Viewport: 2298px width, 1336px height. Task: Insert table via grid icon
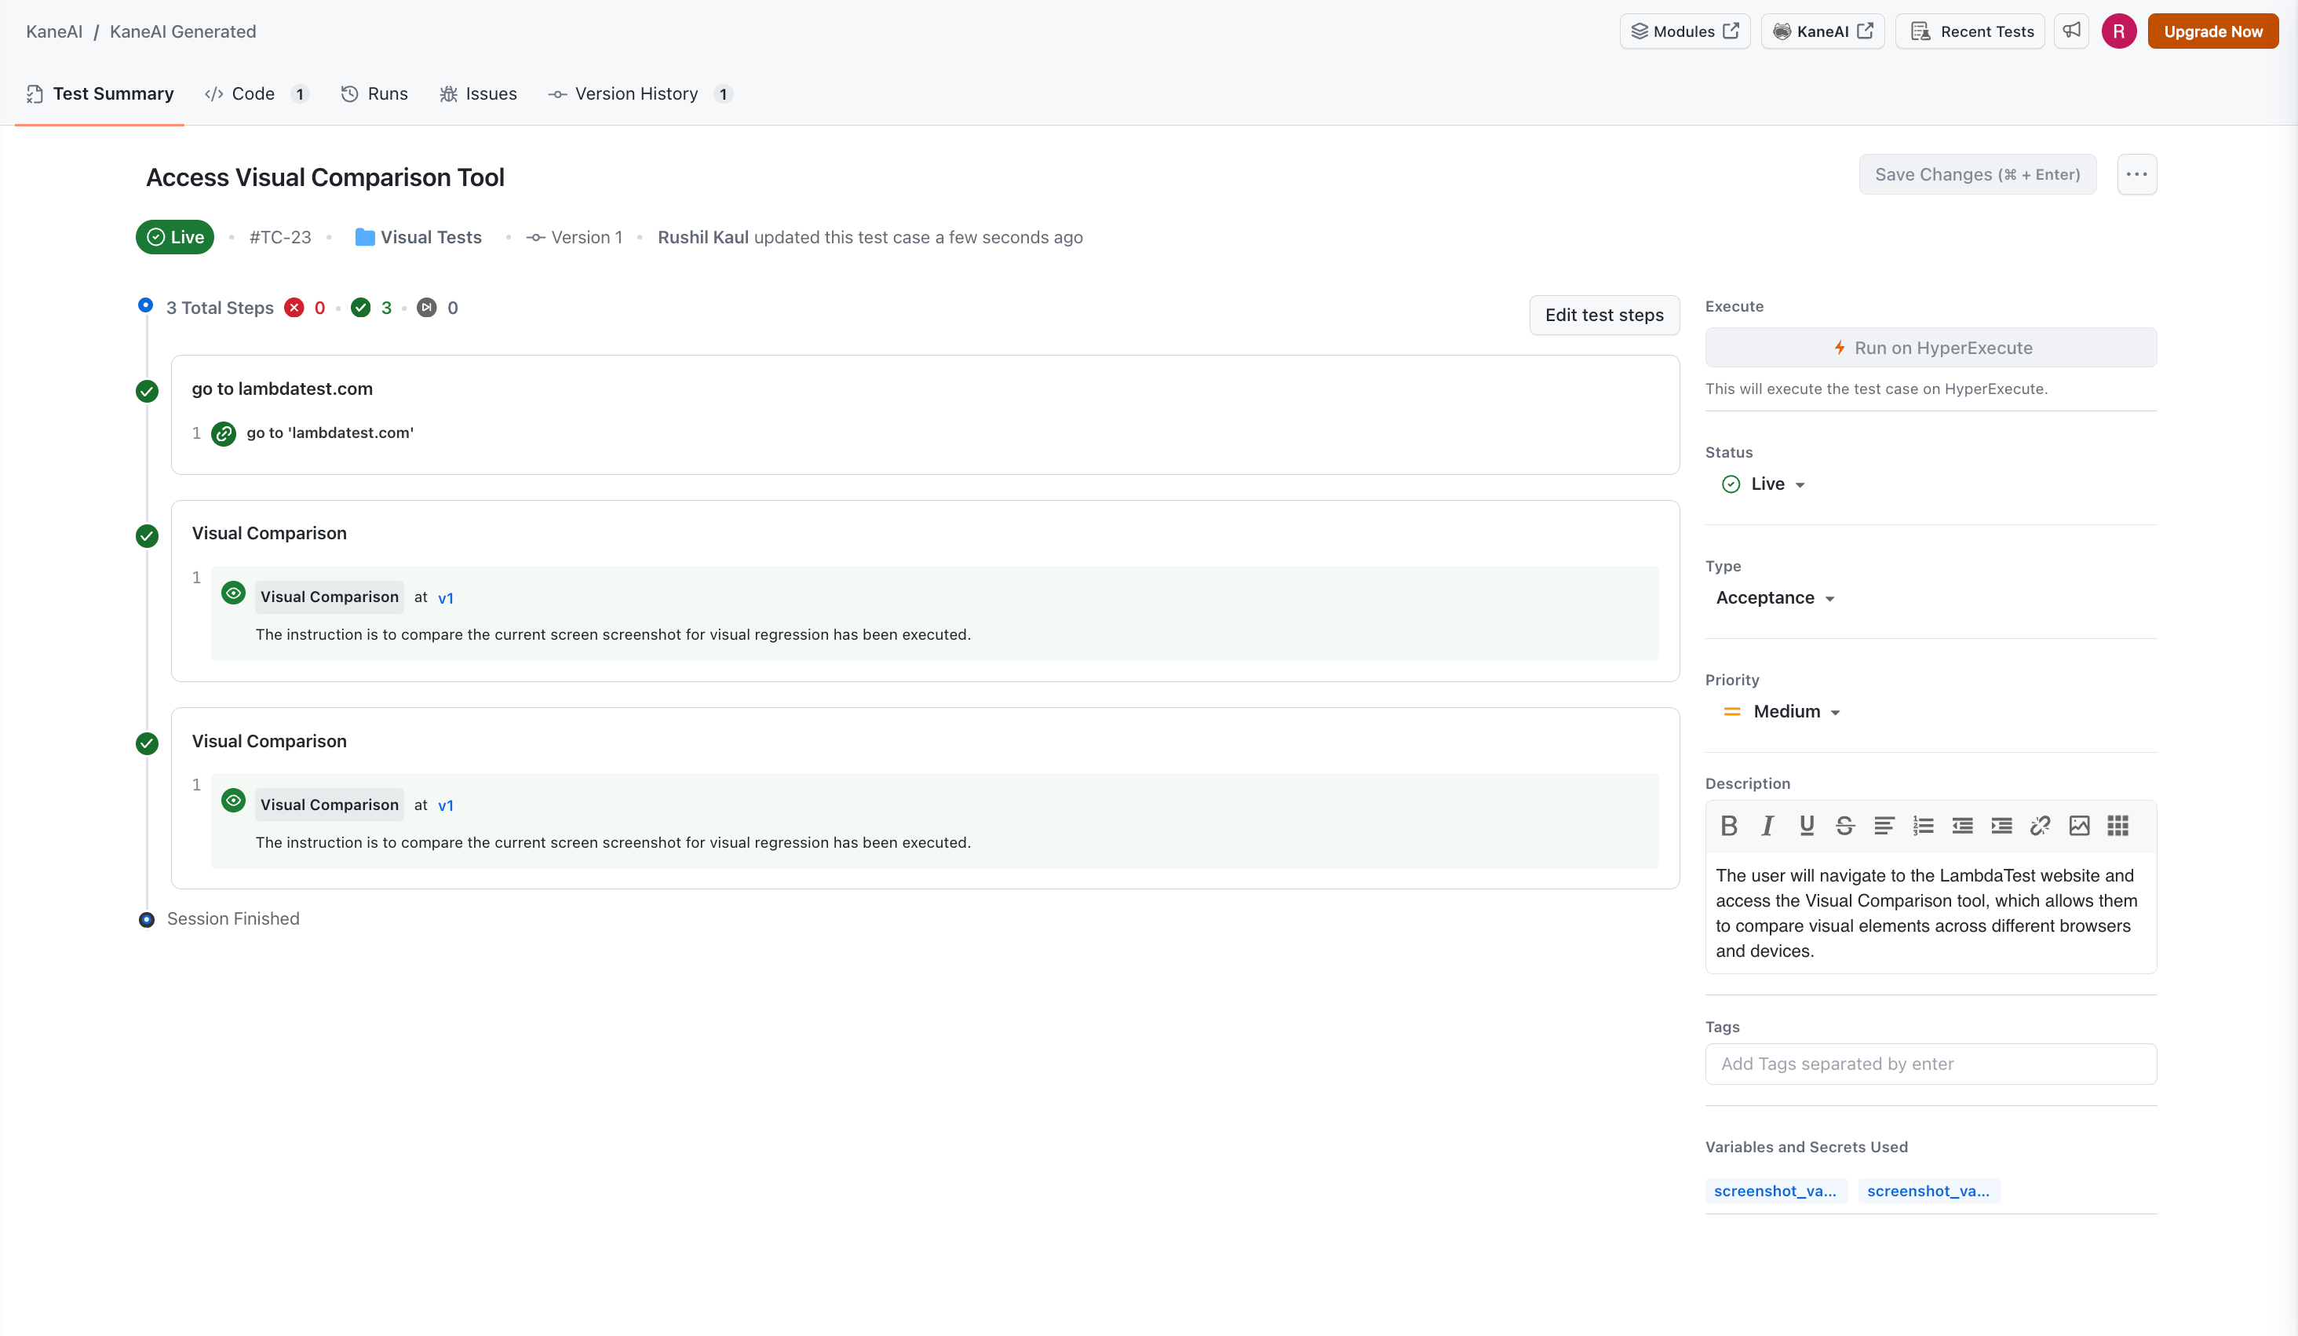pos(2117,825)
